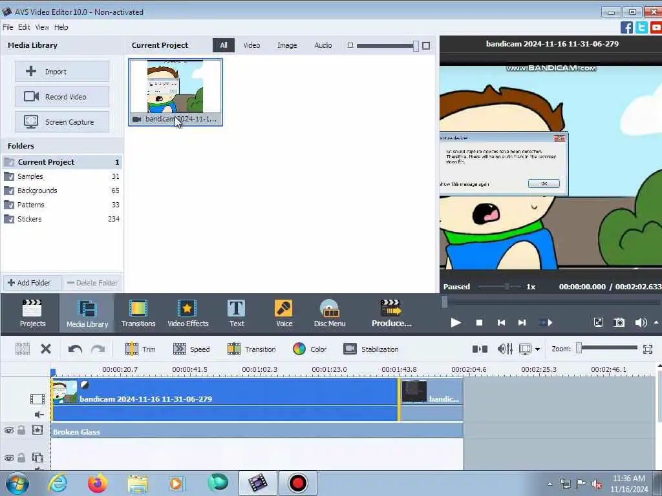Select the second bandic... clip on timeline

(x=431, y=399)
